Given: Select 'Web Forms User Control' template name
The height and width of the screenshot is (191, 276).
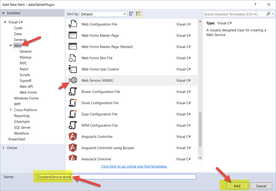Looking at the screenshot, I should (x=100, y=69).
